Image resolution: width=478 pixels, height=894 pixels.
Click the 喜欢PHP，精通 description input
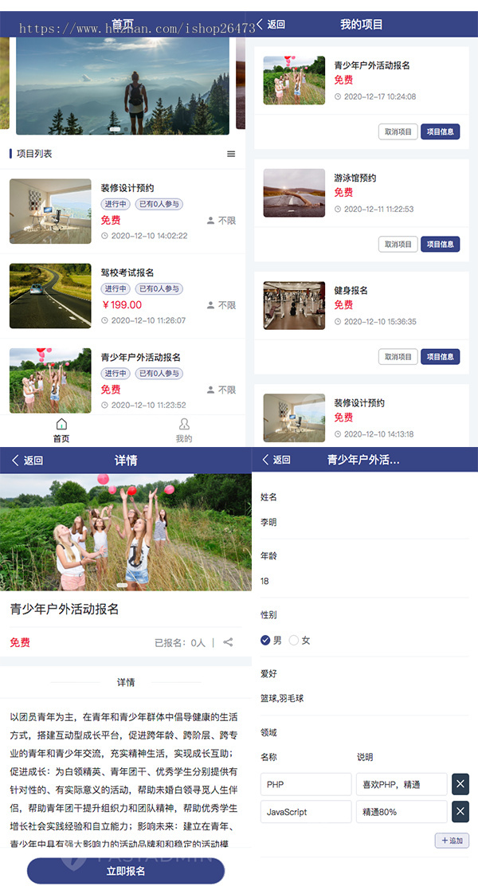pos(402,785)
